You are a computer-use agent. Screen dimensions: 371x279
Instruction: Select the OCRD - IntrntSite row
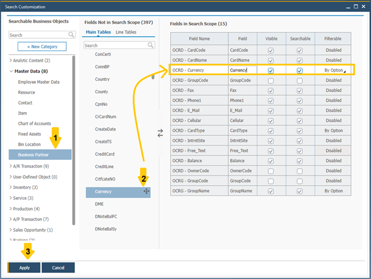pos(261,141)
